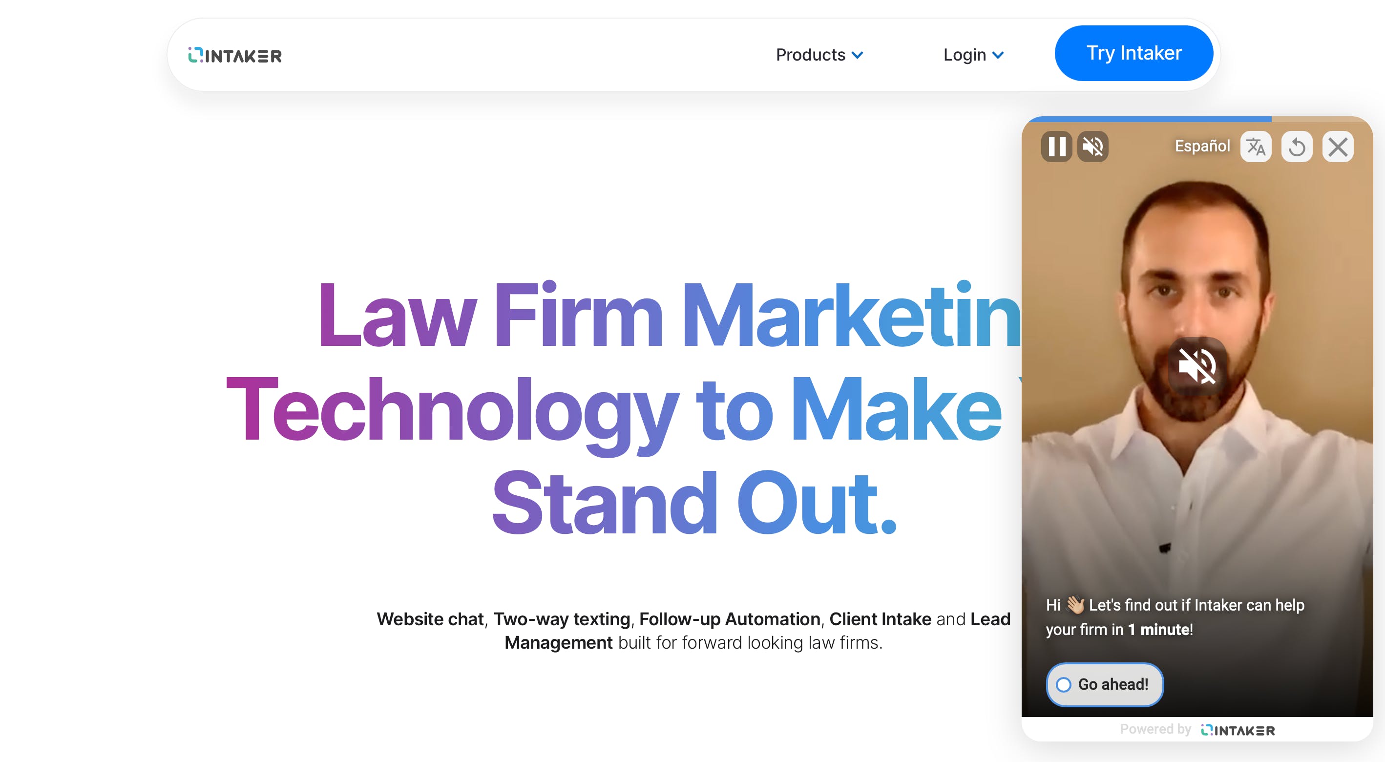Click the Products menu label
The width and height of the screenshot is (1385, 762).
(810, 55)
